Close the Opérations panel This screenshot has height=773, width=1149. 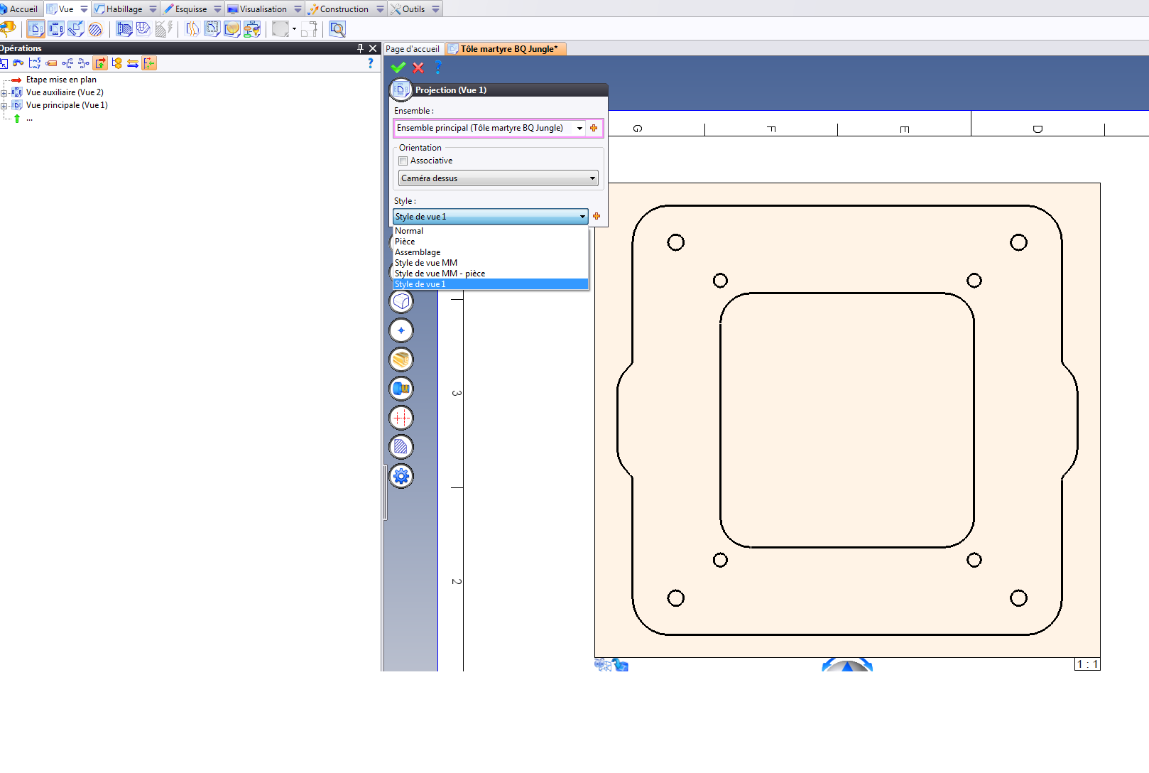[373, 48]
